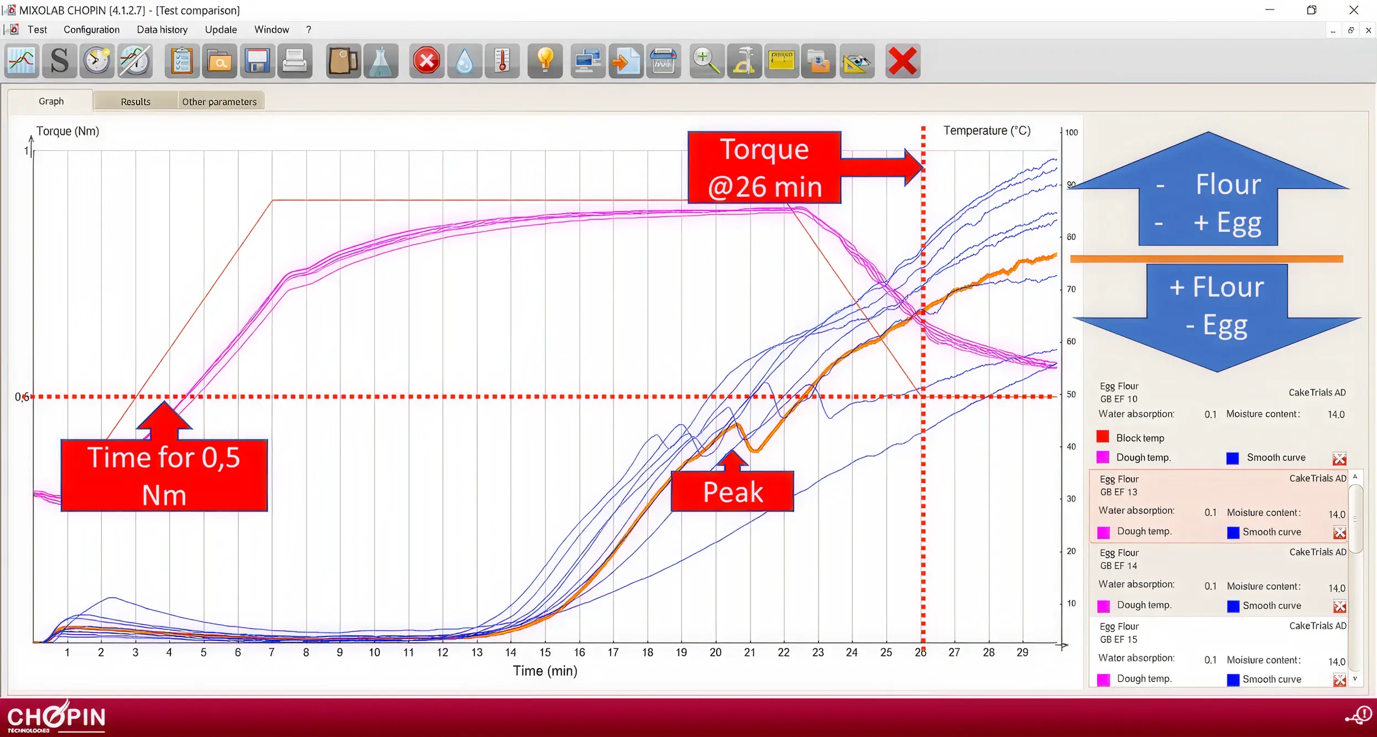1377x737 pixels.
Task: Select the GB EF 13 test entry
Action: coord(1219,506)
